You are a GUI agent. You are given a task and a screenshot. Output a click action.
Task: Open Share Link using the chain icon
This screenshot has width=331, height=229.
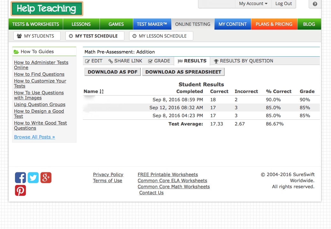pyautogui.click(x=110, y=61)
